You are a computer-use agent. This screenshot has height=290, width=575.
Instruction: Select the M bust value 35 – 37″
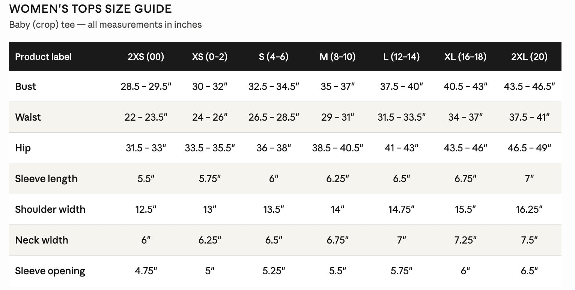point(337,87)
